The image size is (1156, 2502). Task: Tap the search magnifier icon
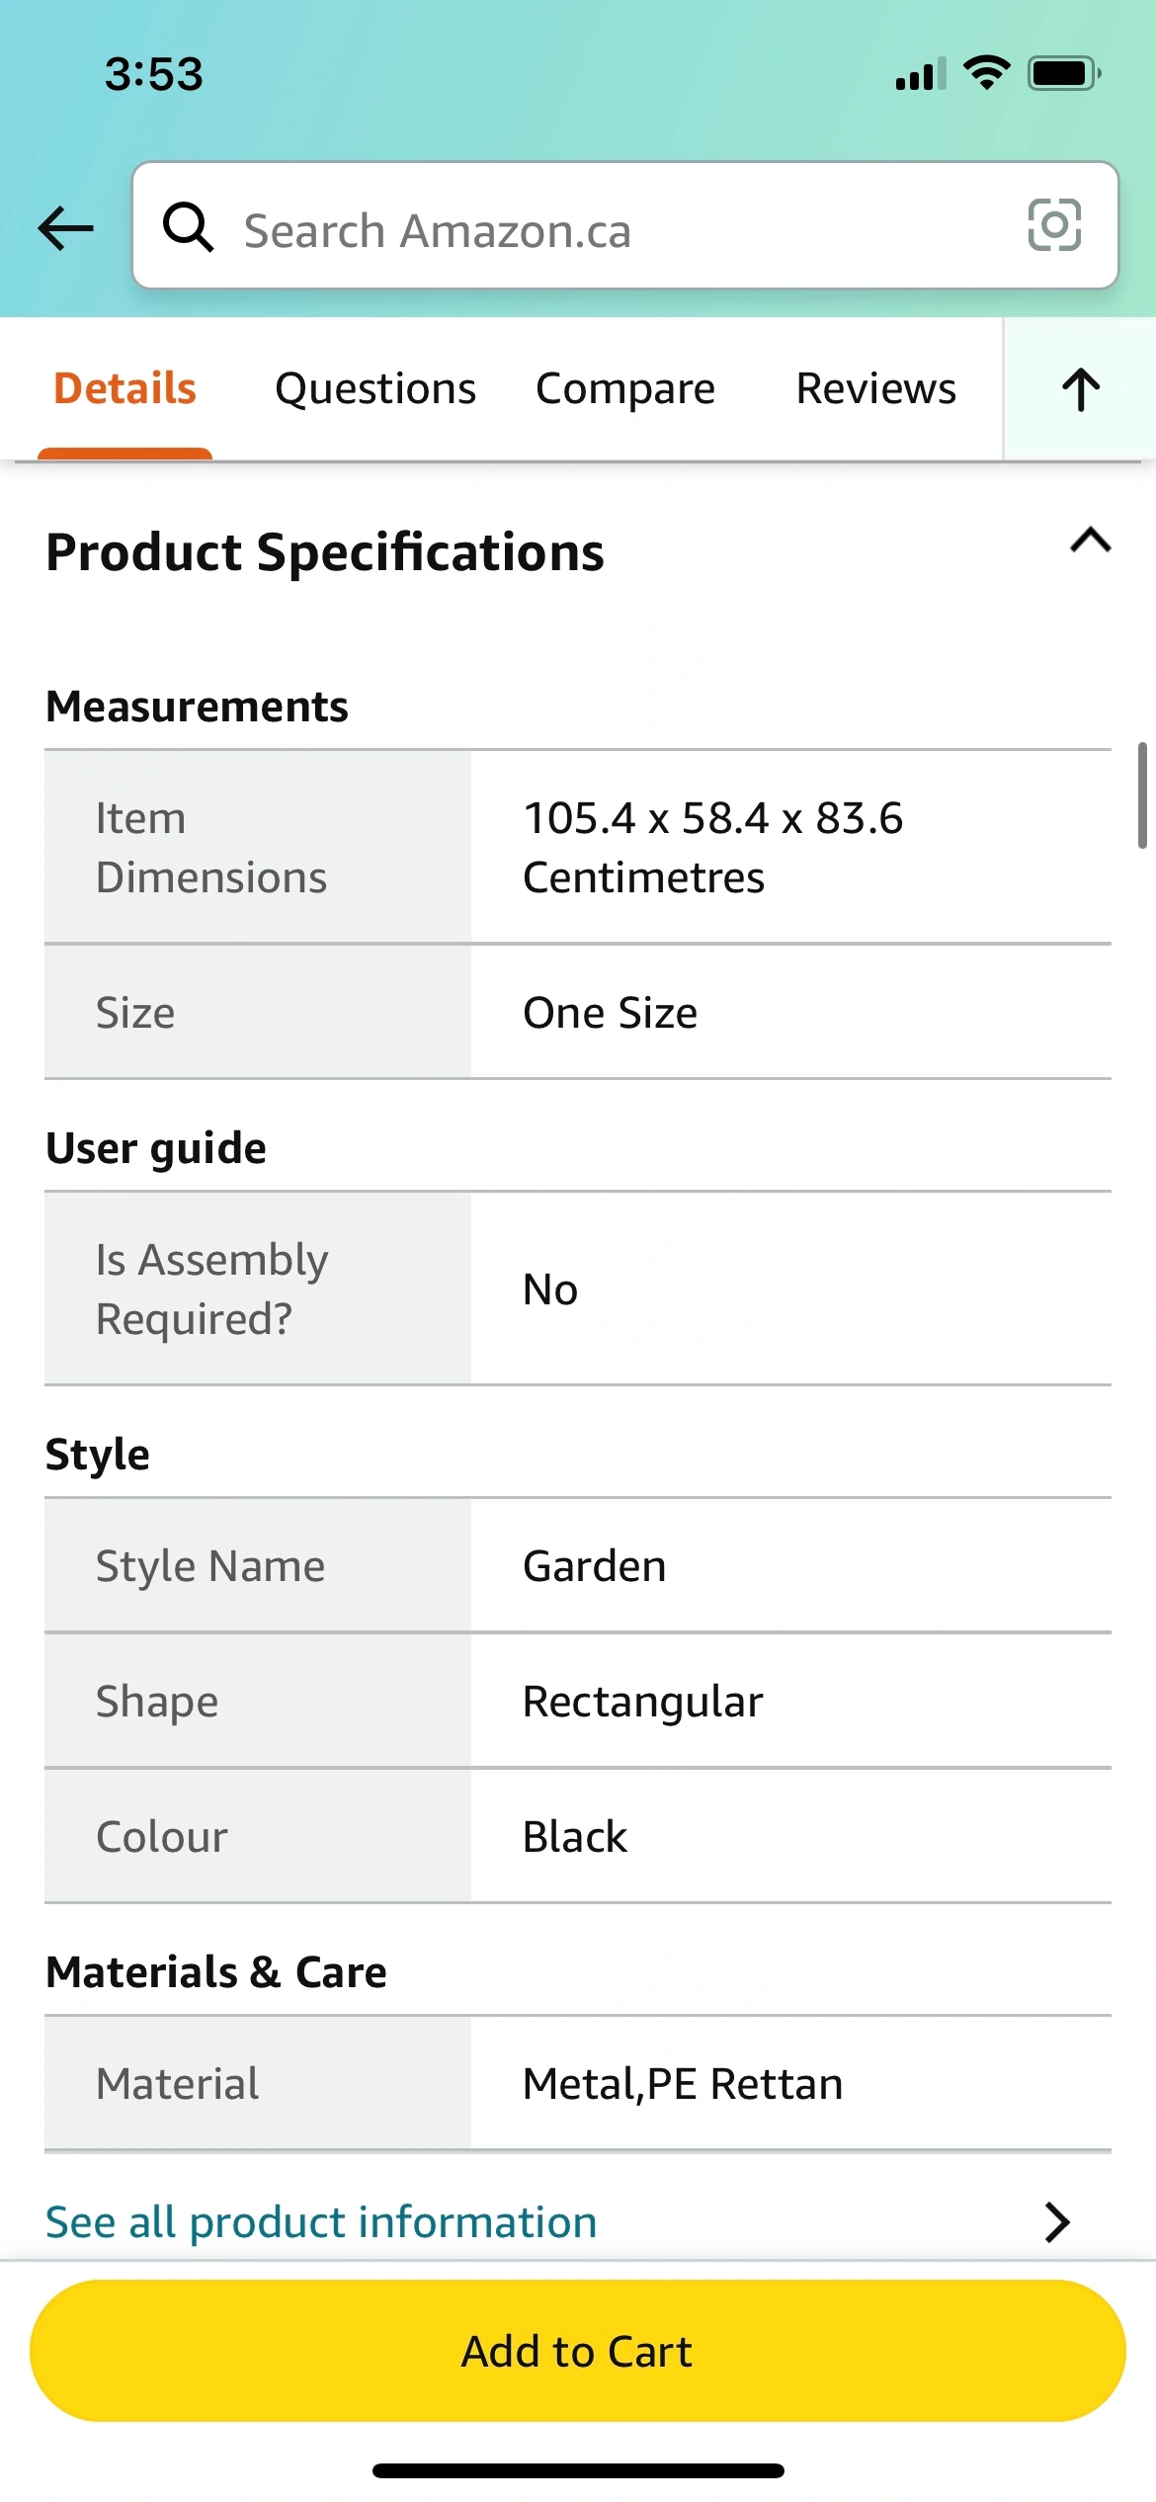(x=188, y=227)
